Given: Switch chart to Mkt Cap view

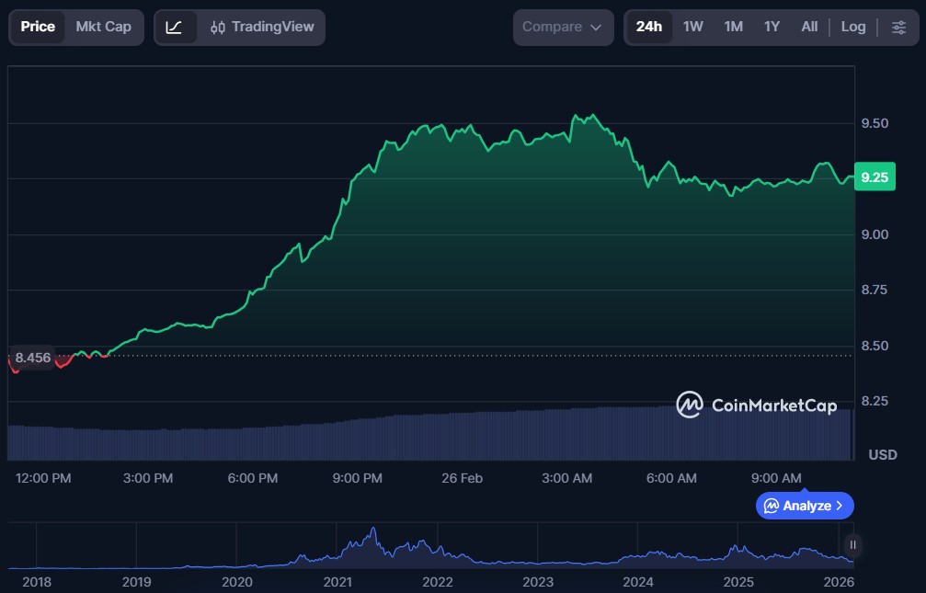Looking at the screenshot, I should point(103,27).
